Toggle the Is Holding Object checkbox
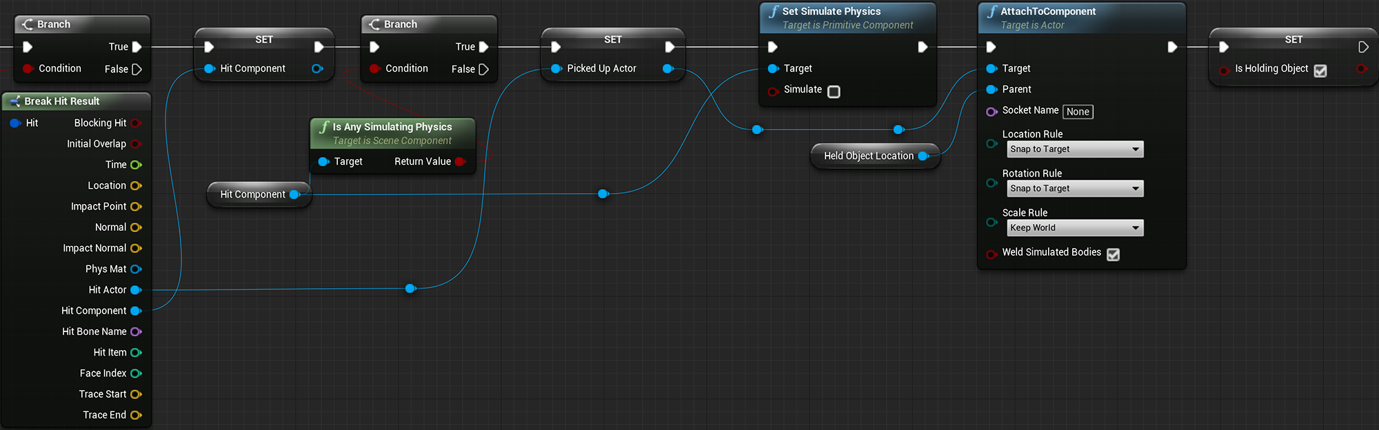1379x430 pixels. [1320, 71]
